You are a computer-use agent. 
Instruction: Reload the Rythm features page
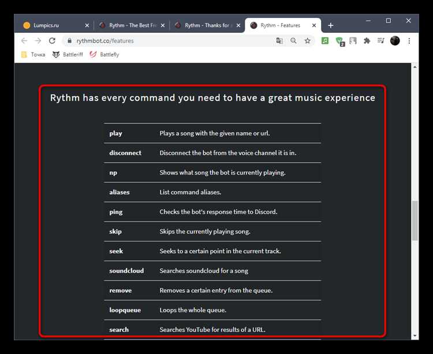(52, 41)
